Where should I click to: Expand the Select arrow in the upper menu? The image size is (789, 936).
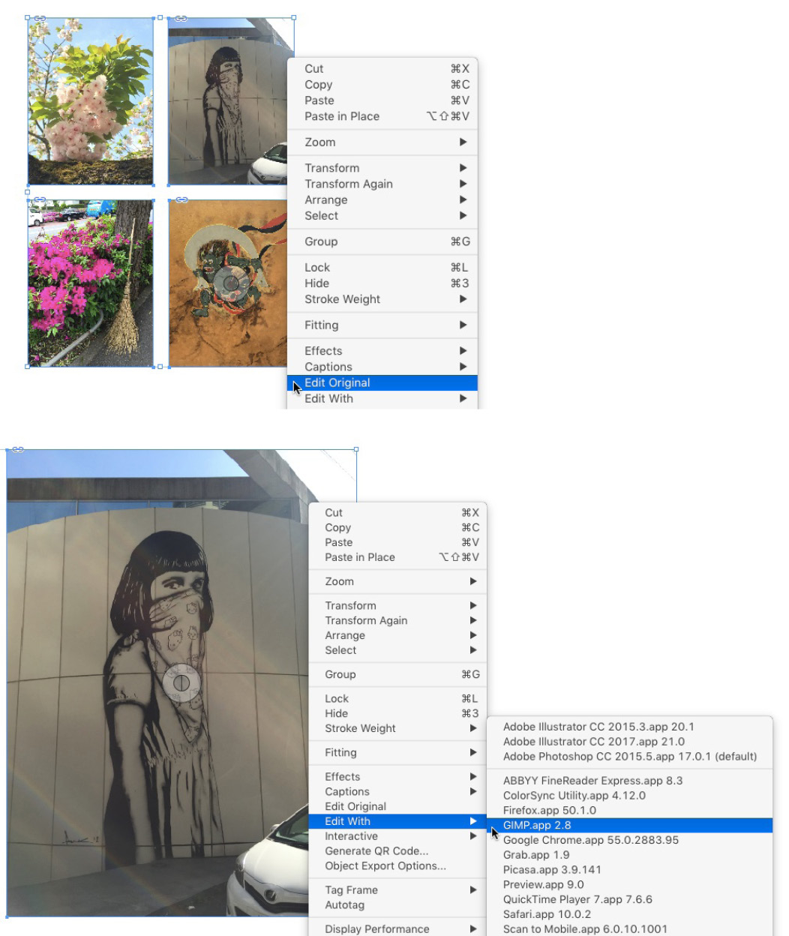(463, 215)
